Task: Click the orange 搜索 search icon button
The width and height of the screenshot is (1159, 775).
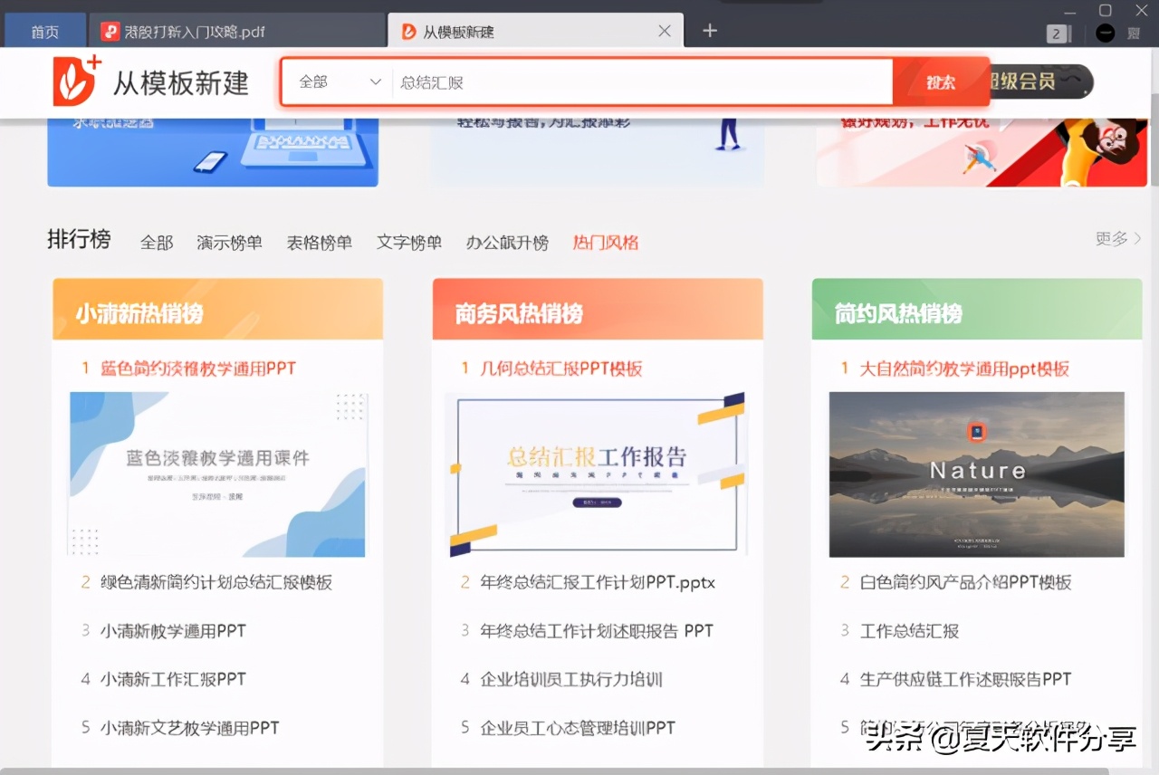Action: [943, 81]
